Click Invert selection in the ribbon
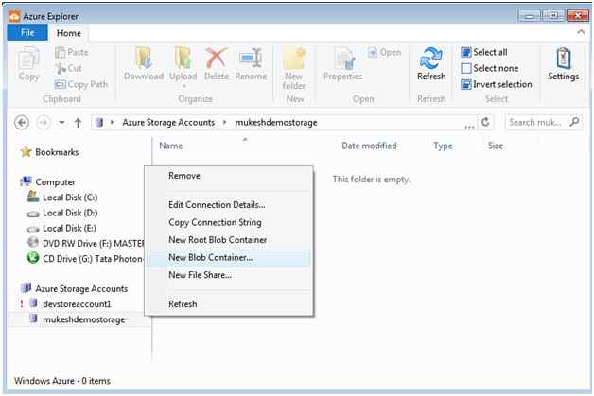The height and width of the screenshot is (396, 594). (x=497, y=84)
